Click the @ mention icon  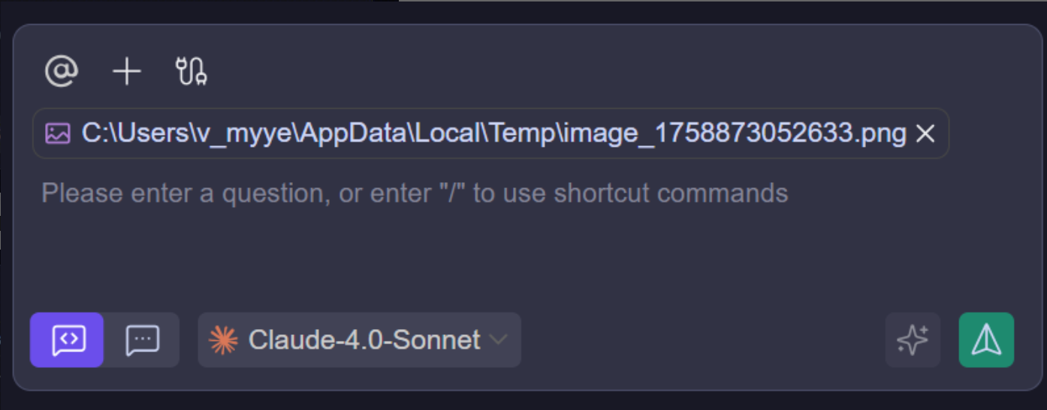click(x=62, y=71)
